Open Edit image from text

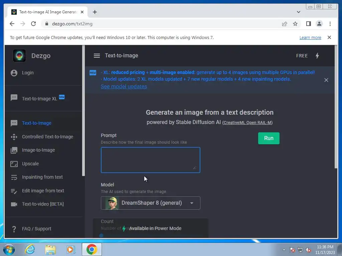(x=43, y=191)
